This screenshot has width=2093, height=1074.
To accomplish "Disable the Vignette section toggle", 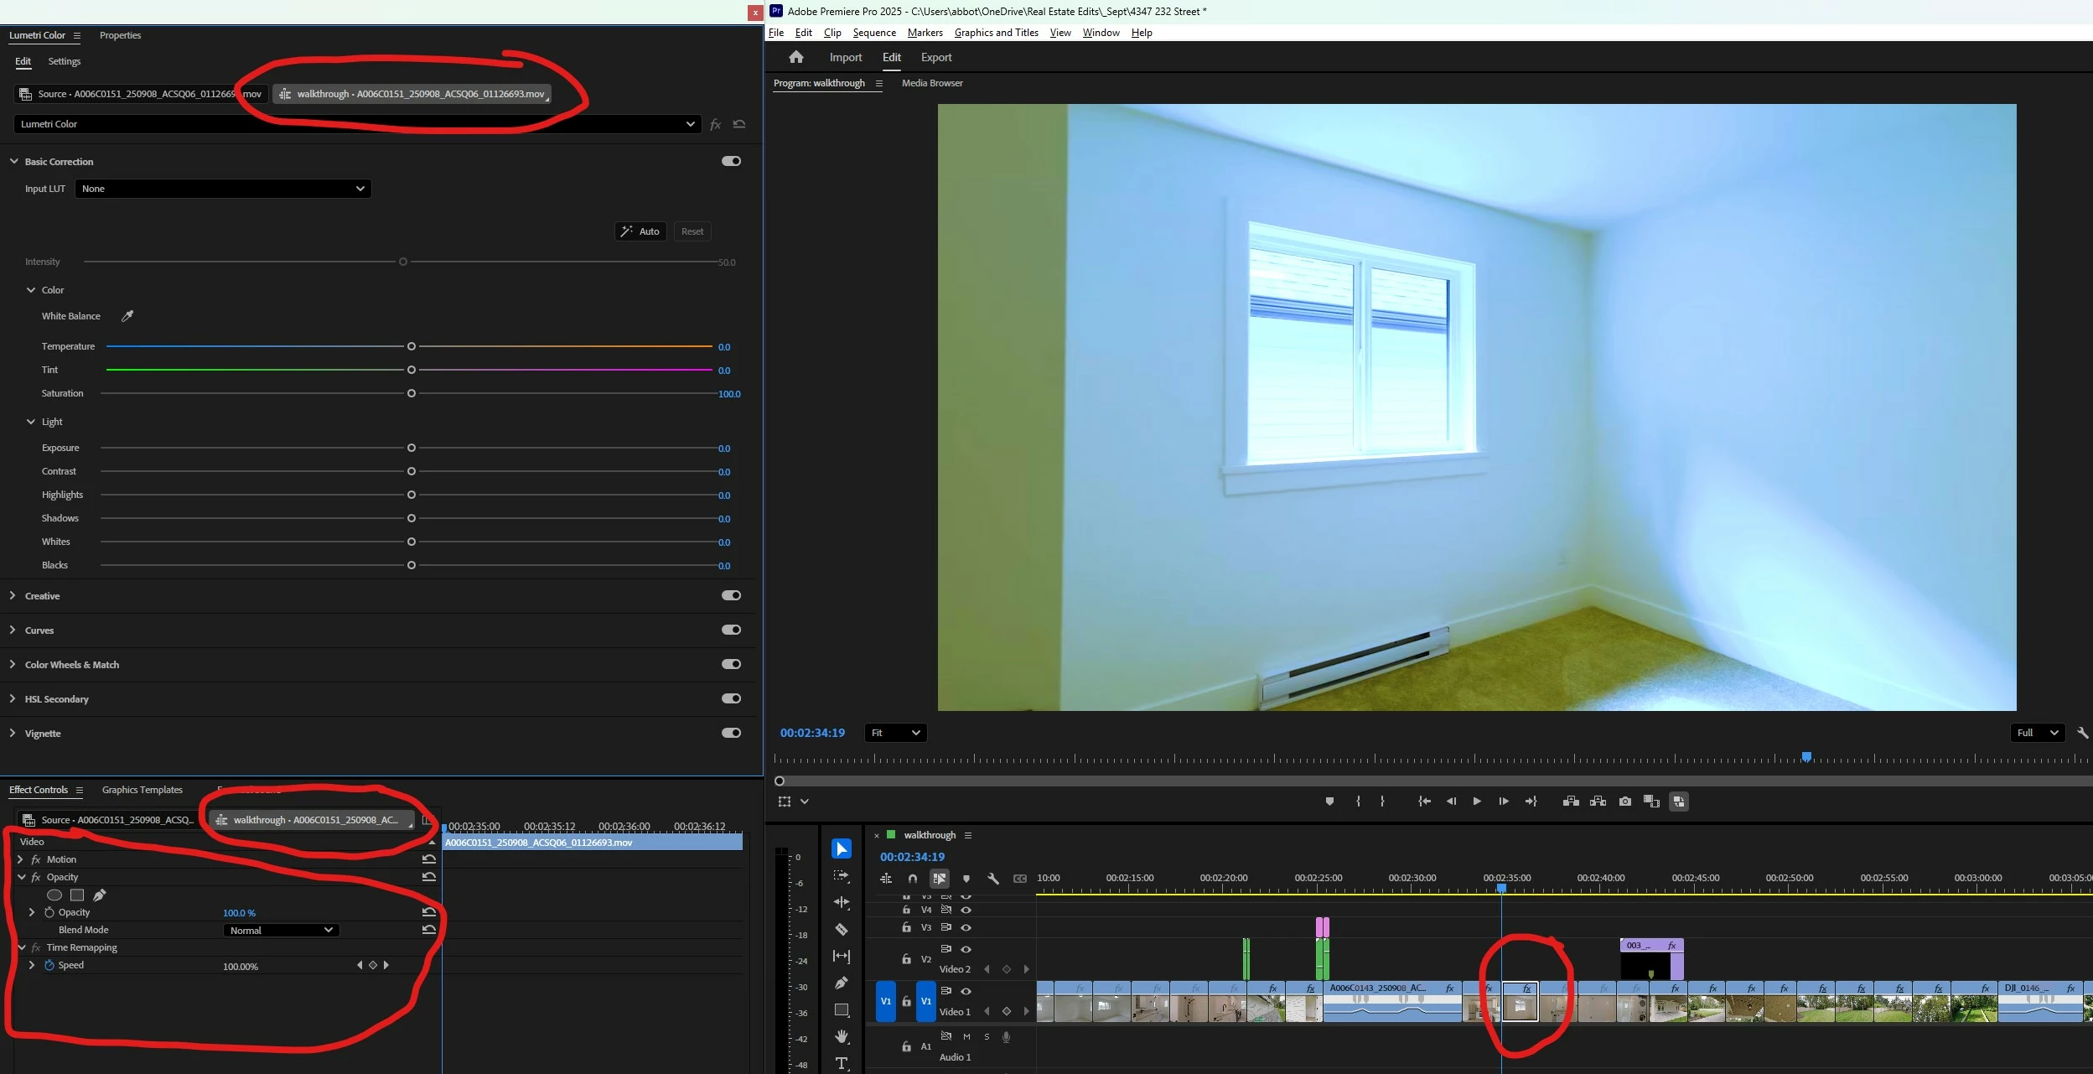I will [731, 733].
